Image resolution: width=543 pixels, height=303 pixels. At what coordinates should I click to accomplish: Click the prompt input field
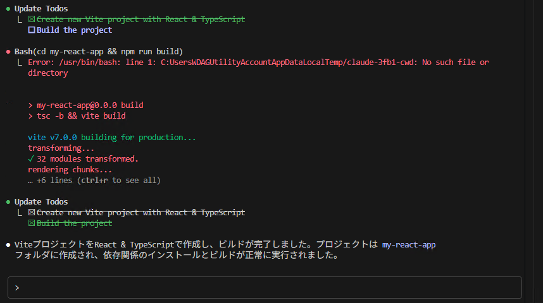coord(265,287)
